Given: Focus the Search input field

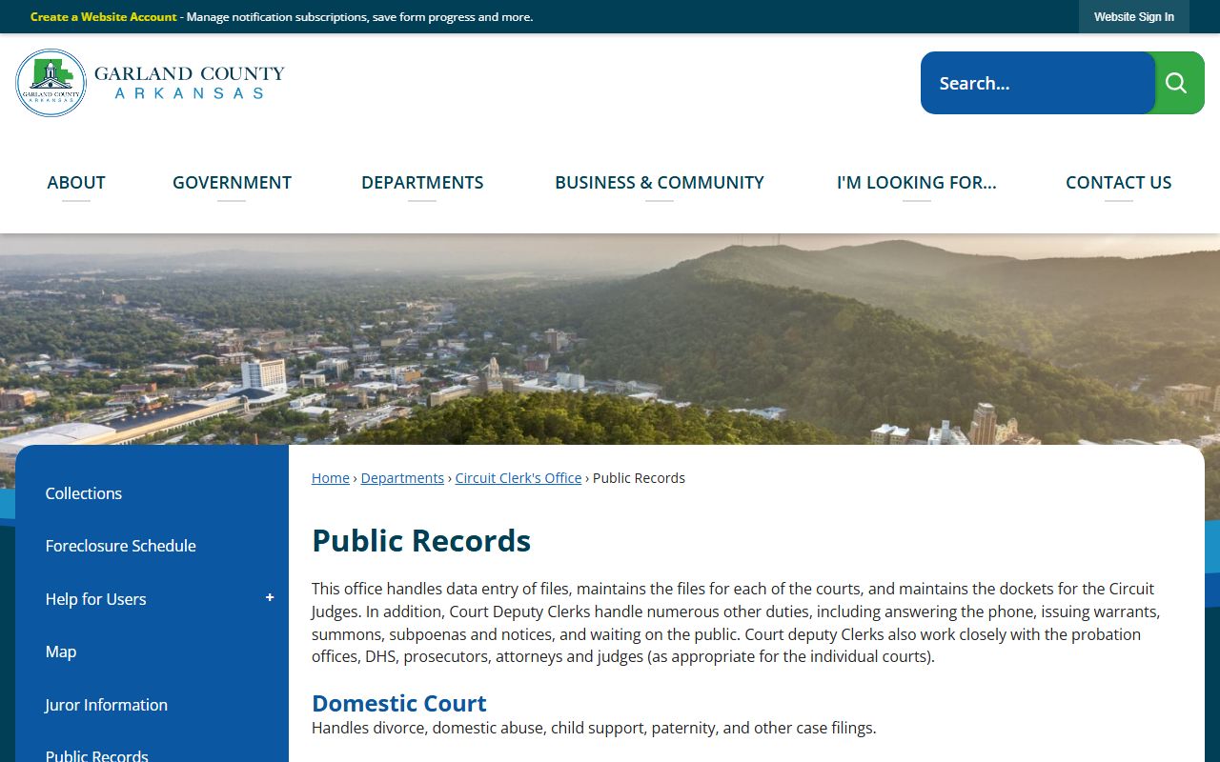Looking at the screenshot, I should tap(1038, 83).
